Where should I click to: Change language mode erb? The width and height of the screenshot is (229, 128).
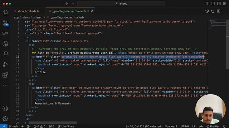[x=201, y=126]
